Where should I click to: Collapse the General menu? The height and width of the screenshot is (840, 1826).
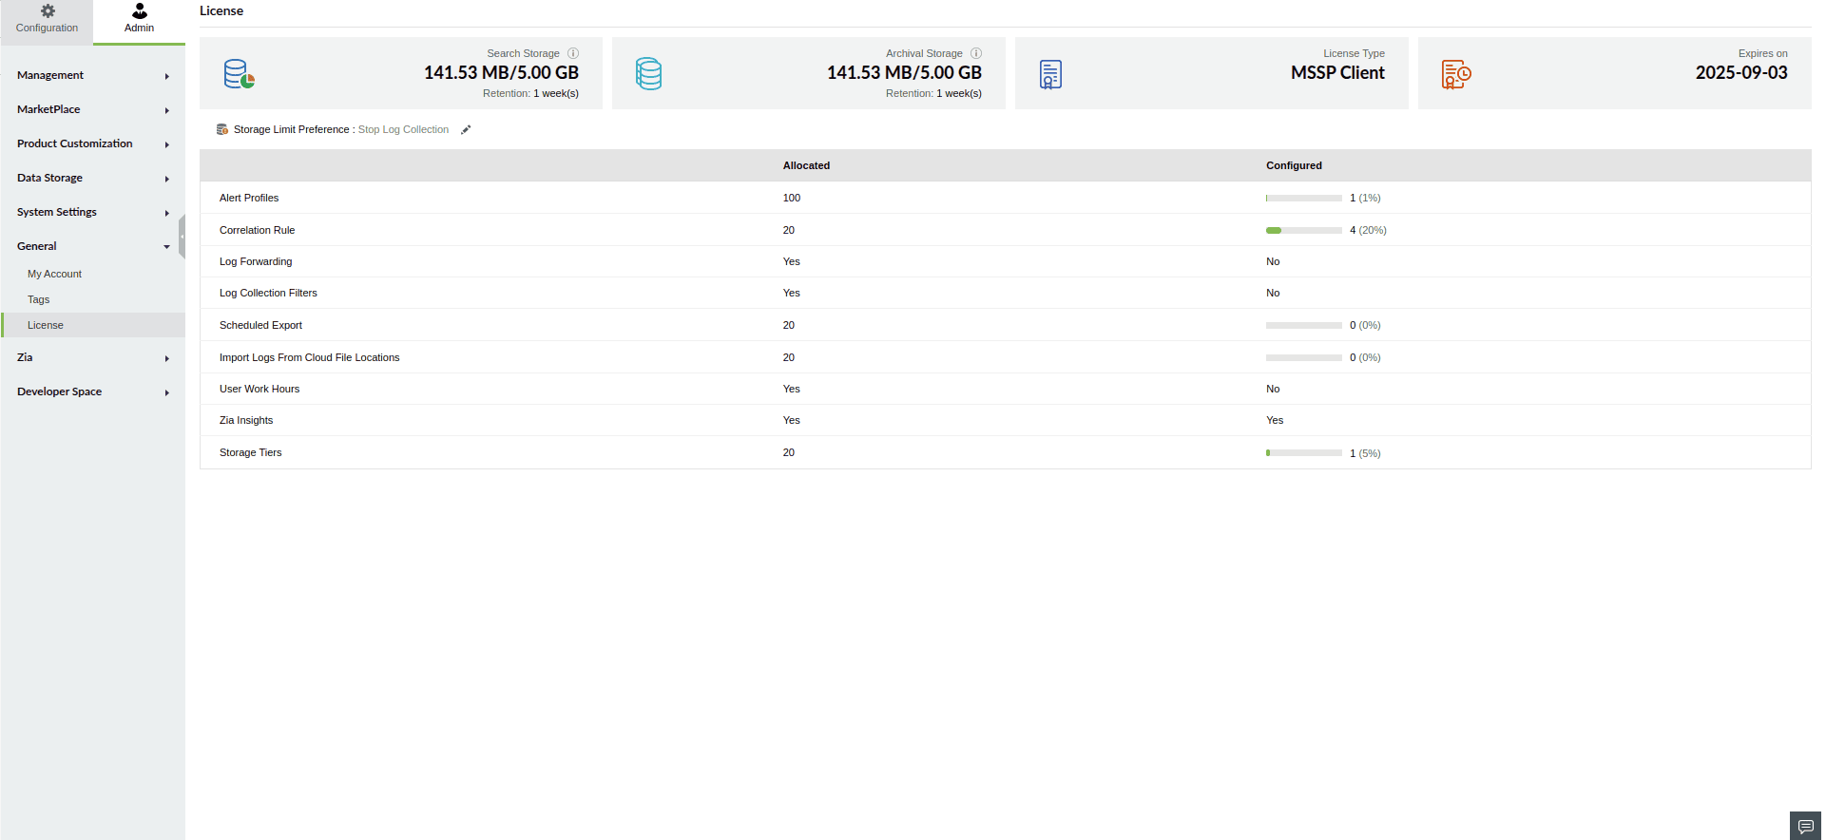click(x=93, y=246)
